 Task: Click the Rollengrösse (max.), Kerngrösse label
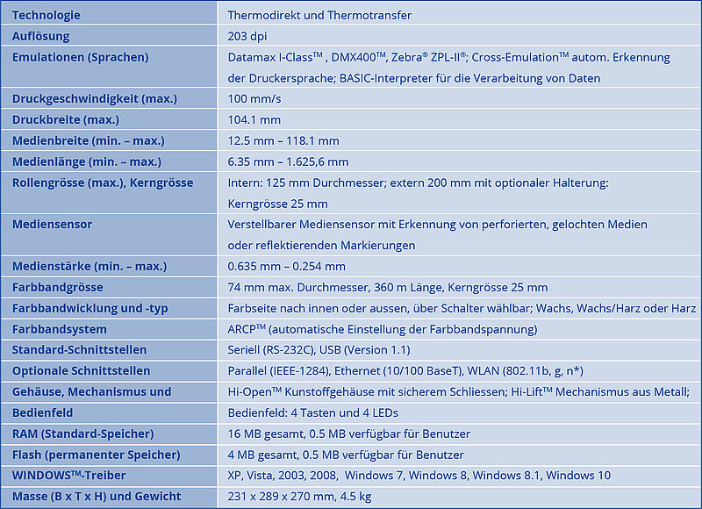pos(103,183)
